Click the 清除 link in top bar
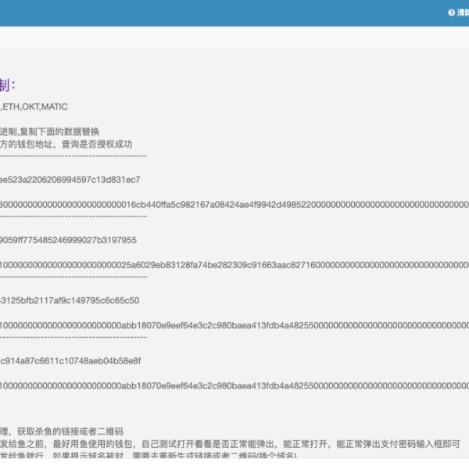The height and width of the screenshot is (469, 469). coord(463,13)
